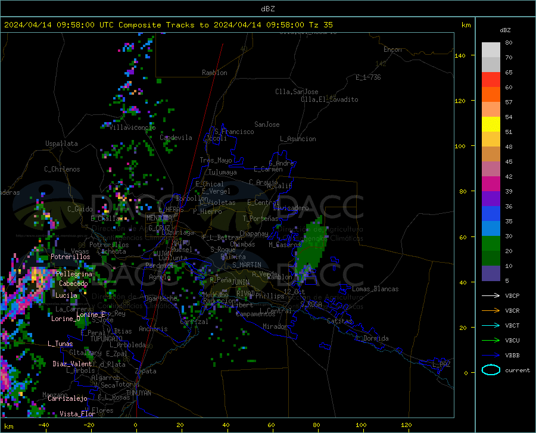Click the green VBCU arrow in legend
This screenshot has height=433, width=536.
(x=491, y=341)
